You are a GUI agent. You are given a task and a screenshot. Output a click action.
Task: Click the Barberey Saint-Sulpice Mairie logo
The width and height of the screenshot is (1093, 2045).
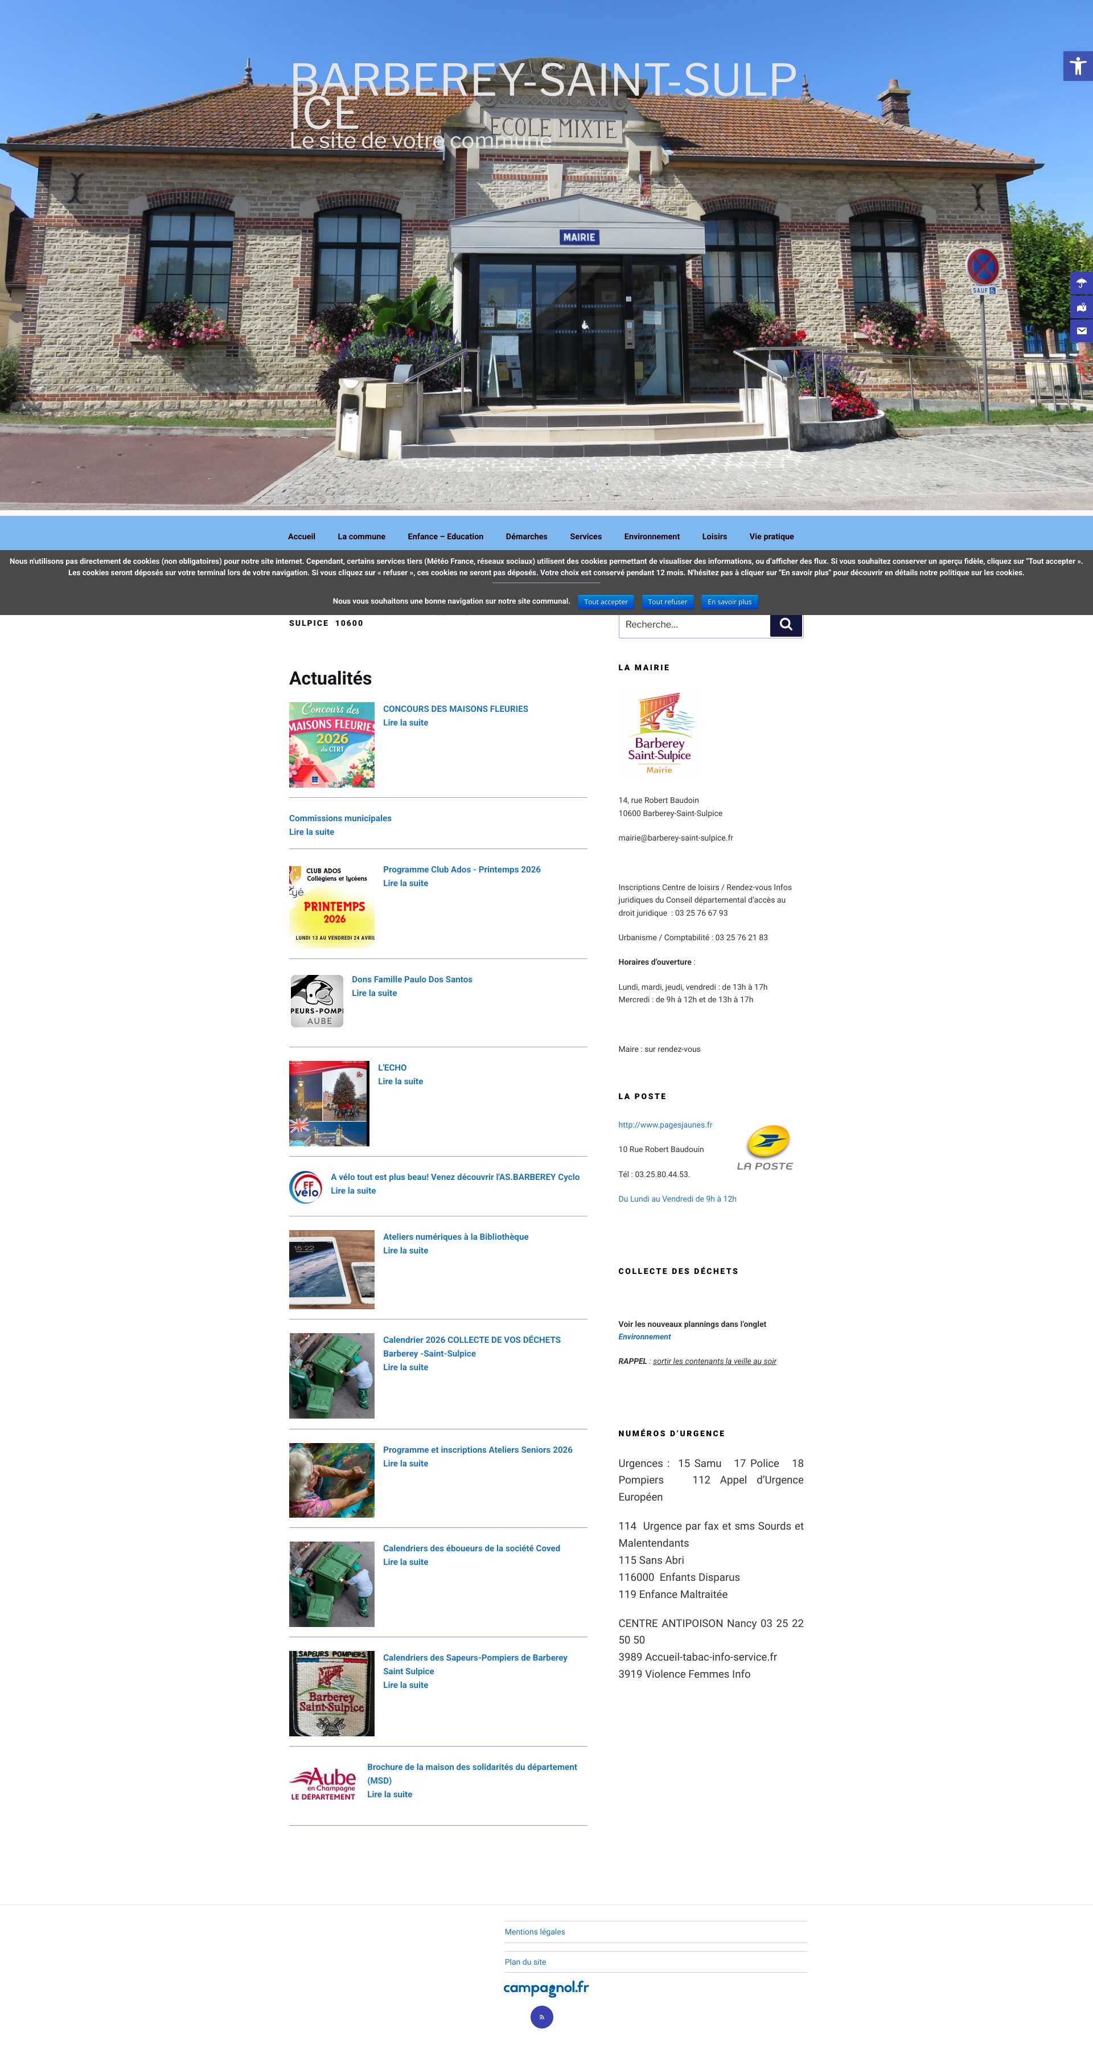click(x=660, y=733)
